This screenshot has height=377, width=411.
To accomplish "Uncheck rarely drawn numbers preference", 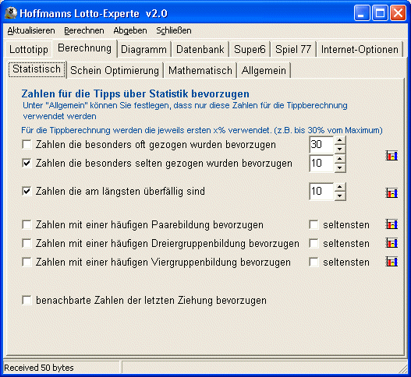I will pyautogui.click(x=27, y=163).
